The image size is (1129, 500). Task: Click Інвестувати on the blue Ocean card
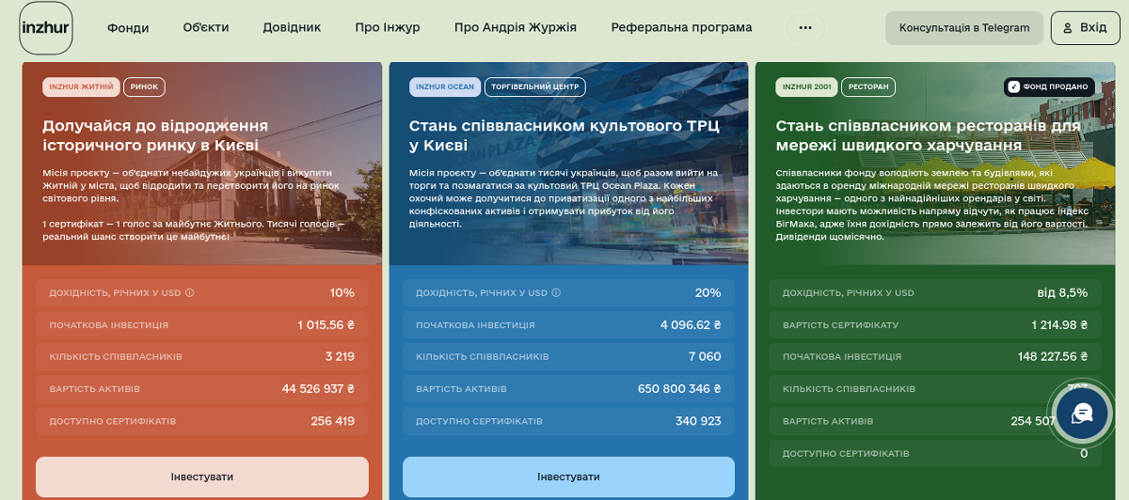point(568,477)
